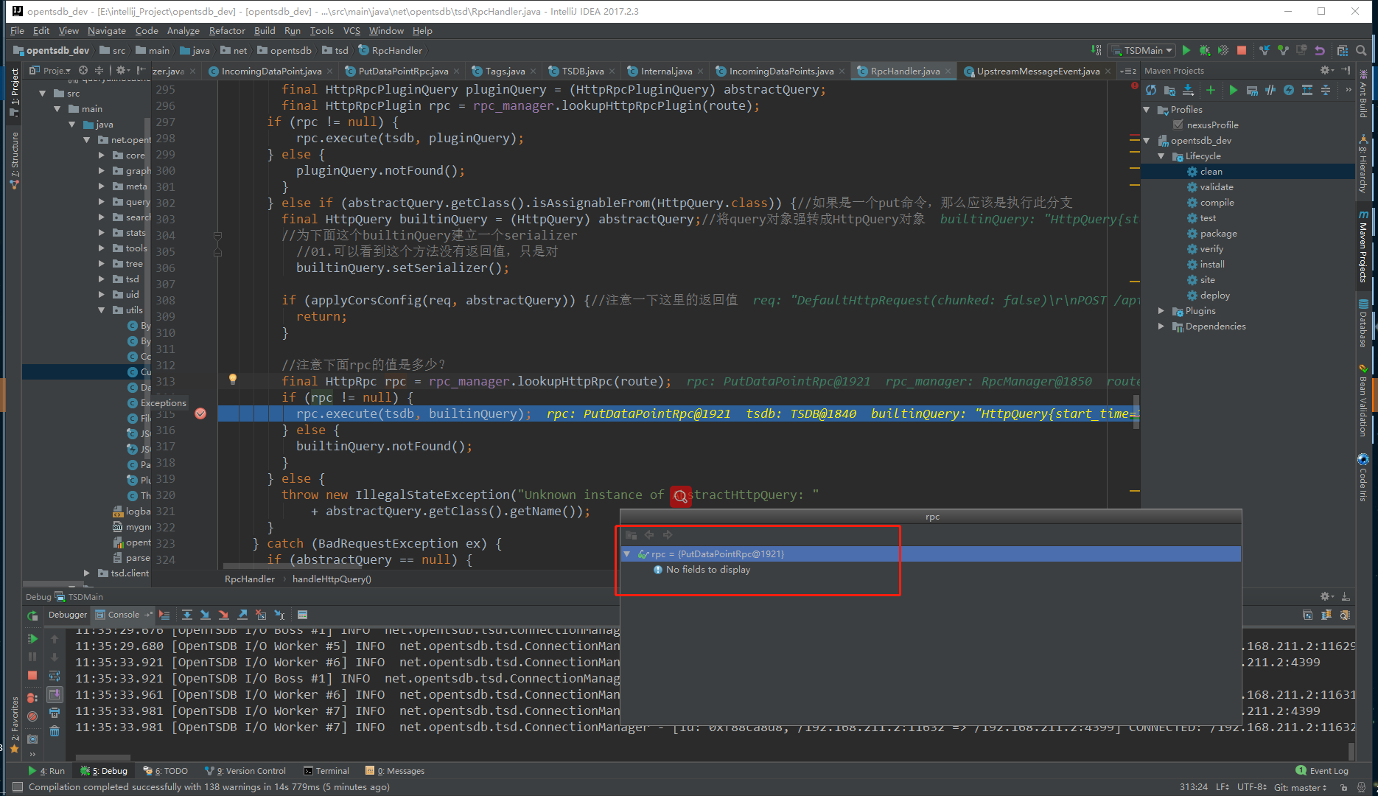Click Run to Cursor in debugger
Image resolution: width=1378 pixels, height=796 pixels.
(x=279, y=615)
